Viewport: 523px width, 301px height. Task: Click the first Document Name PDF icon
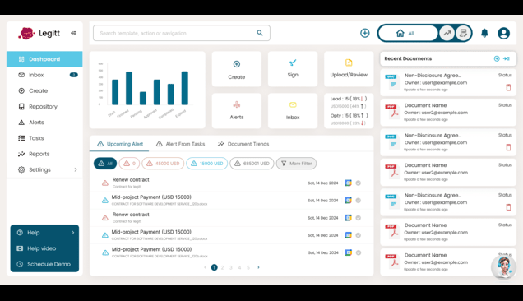[x=392, y=112]
